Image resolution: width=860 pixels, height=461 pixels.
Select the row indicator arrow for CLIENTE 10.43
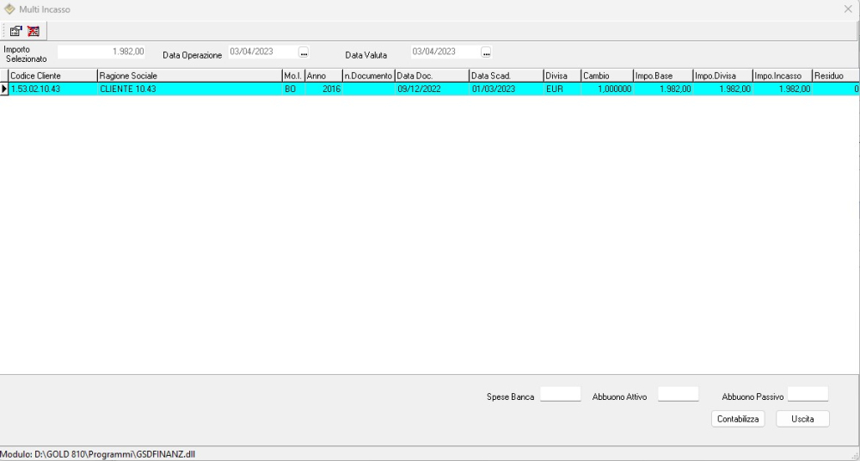coord(4,89)
